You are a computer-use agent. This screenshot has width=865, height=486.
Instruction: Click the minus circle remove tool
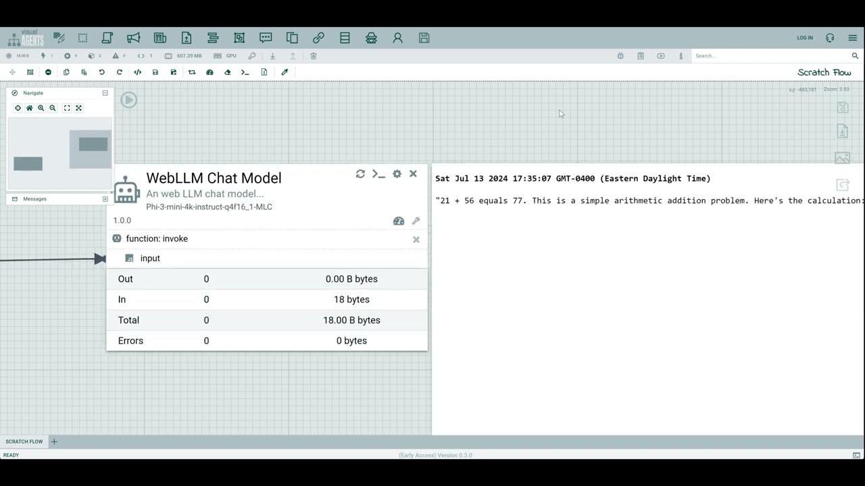coord(48,72)
